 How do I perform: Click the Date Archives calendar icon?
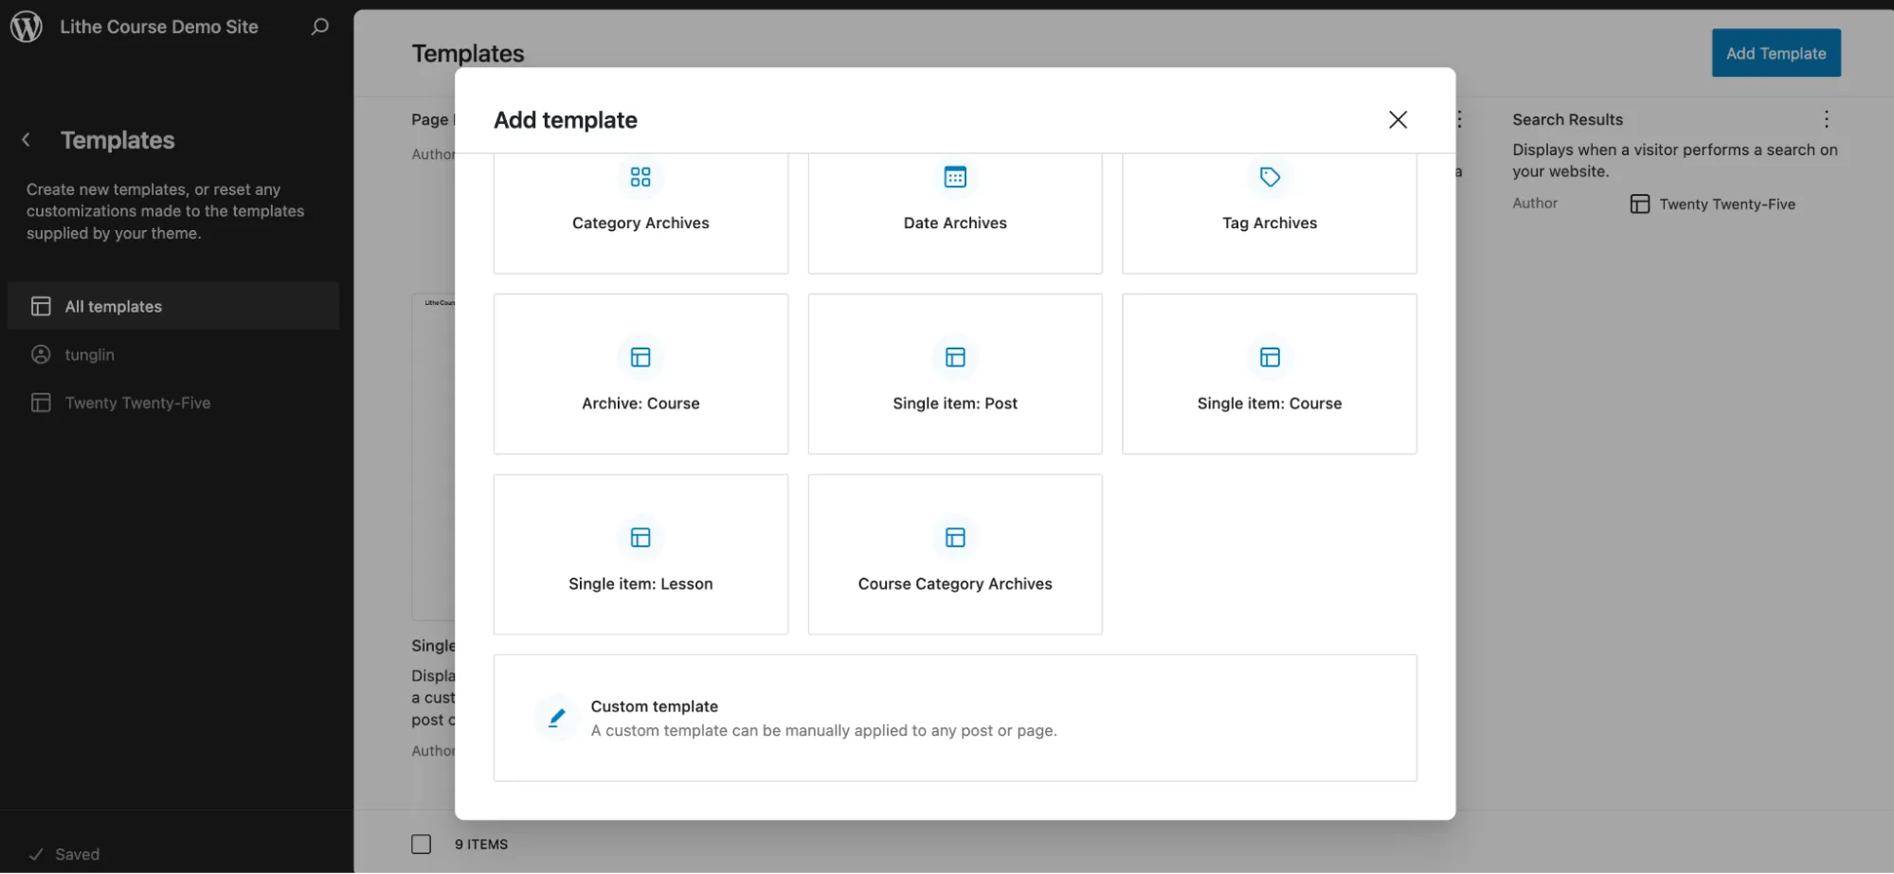click(955, 177)
